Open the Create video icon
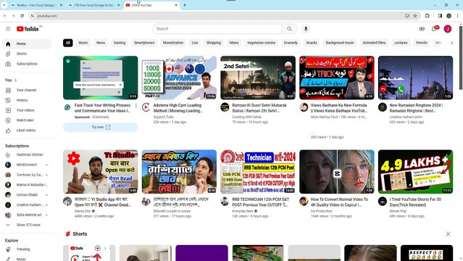The height and width of the screenshot is (261, 463). click(x=422, y=29)
